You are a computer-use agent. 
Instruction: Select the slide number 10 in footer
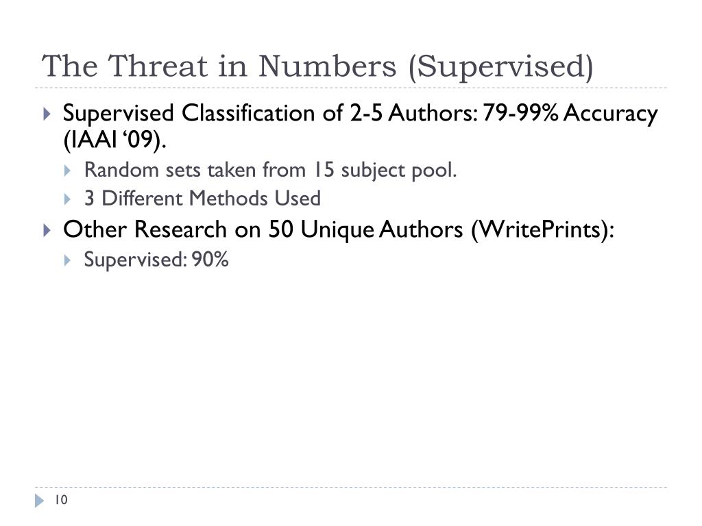coord(61,499)
